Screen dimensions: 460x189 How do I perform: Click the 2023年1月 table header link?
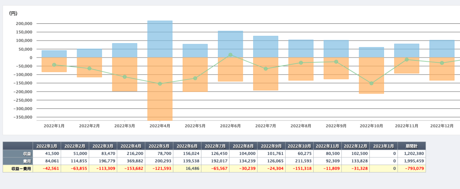pyautogui.click(x=383, y=146)
